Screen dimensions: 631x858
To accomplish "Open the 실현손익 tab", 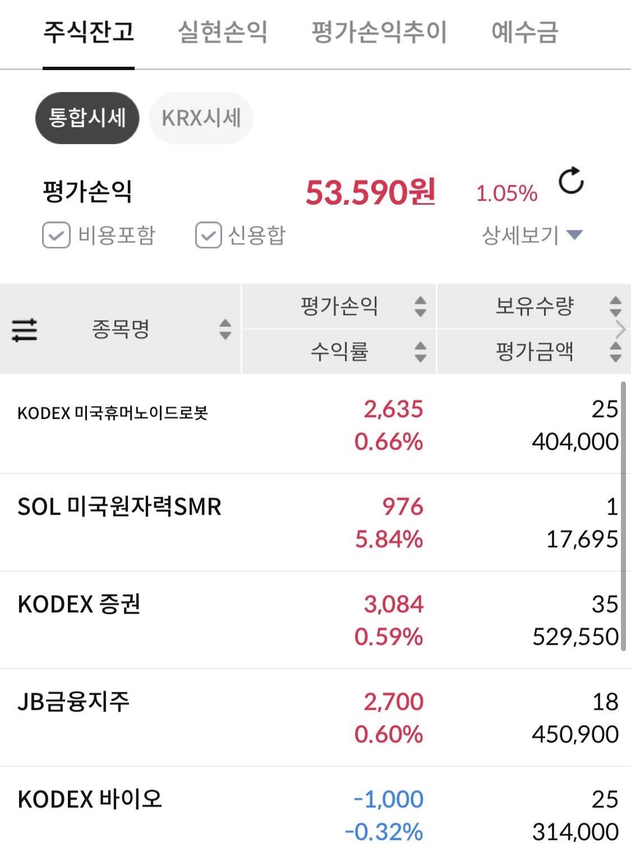I will coord(223,32).
